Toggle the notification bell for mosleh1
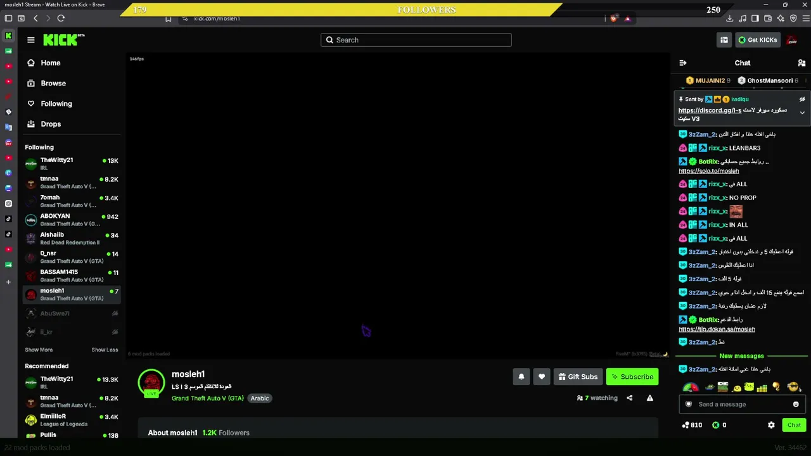Viewport: 811px width, 456px height. click(x=521, y=377)
